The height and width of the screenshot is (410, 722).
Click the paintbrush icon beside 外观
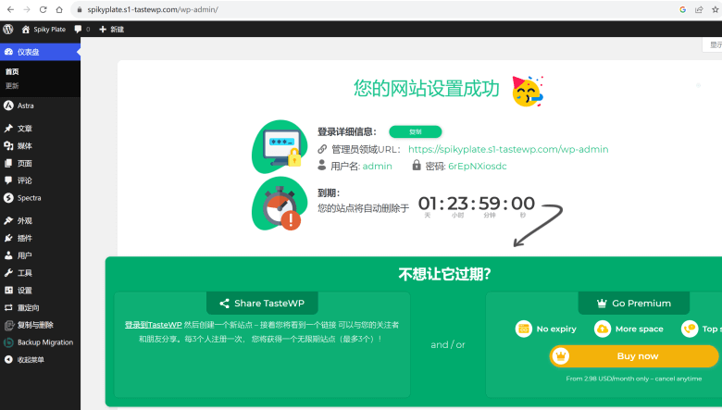(8, 221)
